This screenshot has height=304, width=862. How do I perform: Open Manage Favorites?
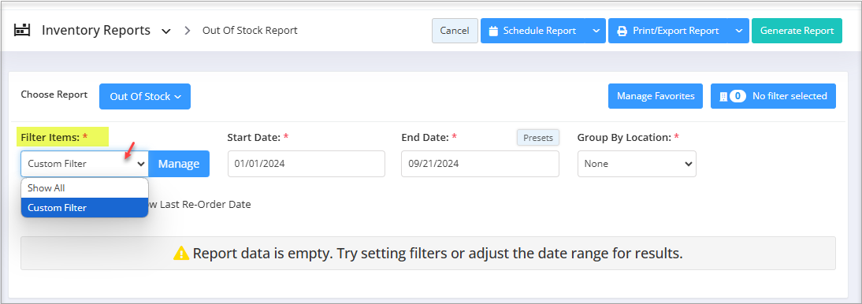[656, 96]
